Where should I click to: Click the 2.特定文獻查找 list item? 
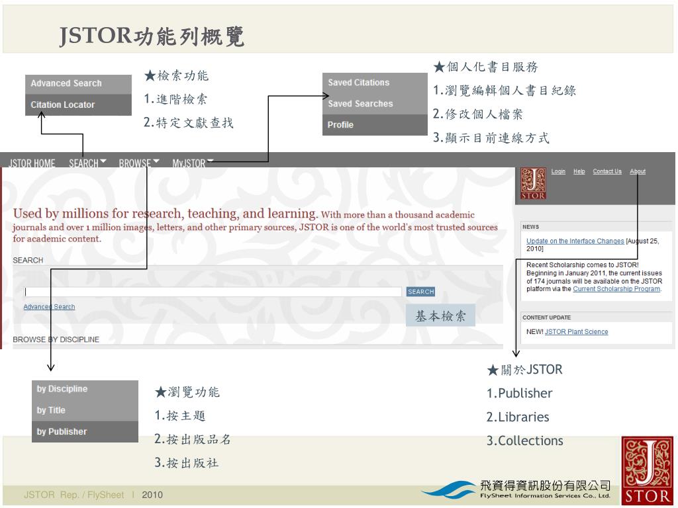coord(189,123)
